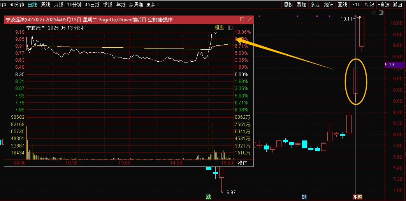Open the 统计 statistics tool
Image resolution: width=406 pixels, height=201 pixels.
tap(329, 4)
